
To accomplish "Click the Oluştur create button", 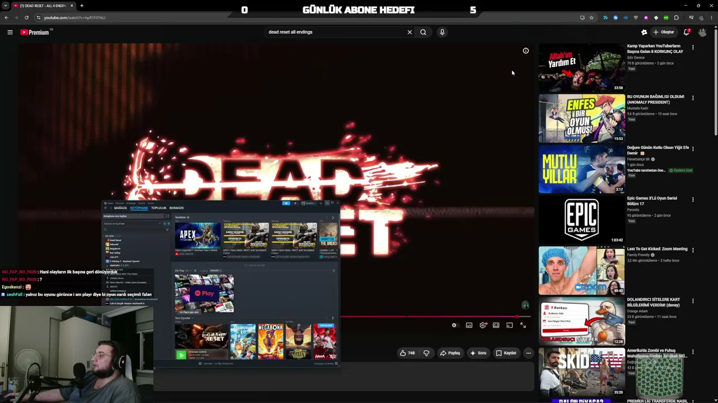I will (x=664, y=32).
